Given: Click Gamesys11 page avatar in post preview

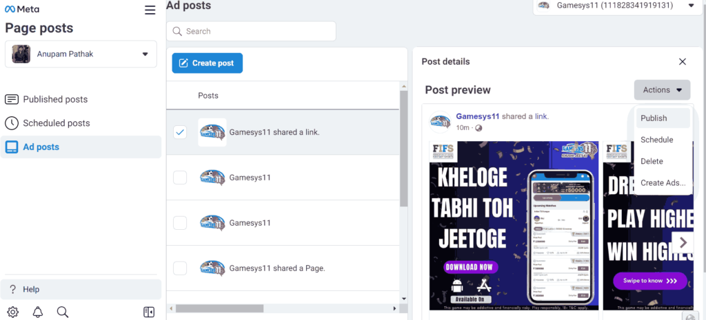Looking at the screenshot, I should pos(441,121).
